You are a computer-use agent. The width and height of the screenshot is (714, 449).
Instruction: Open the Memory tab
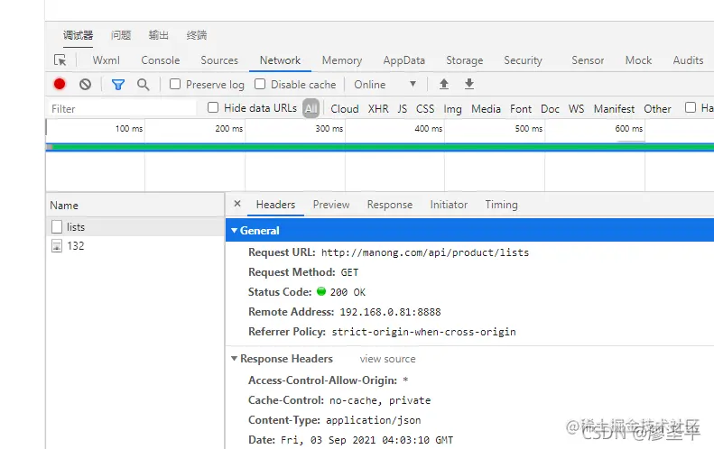coord(341,60)
